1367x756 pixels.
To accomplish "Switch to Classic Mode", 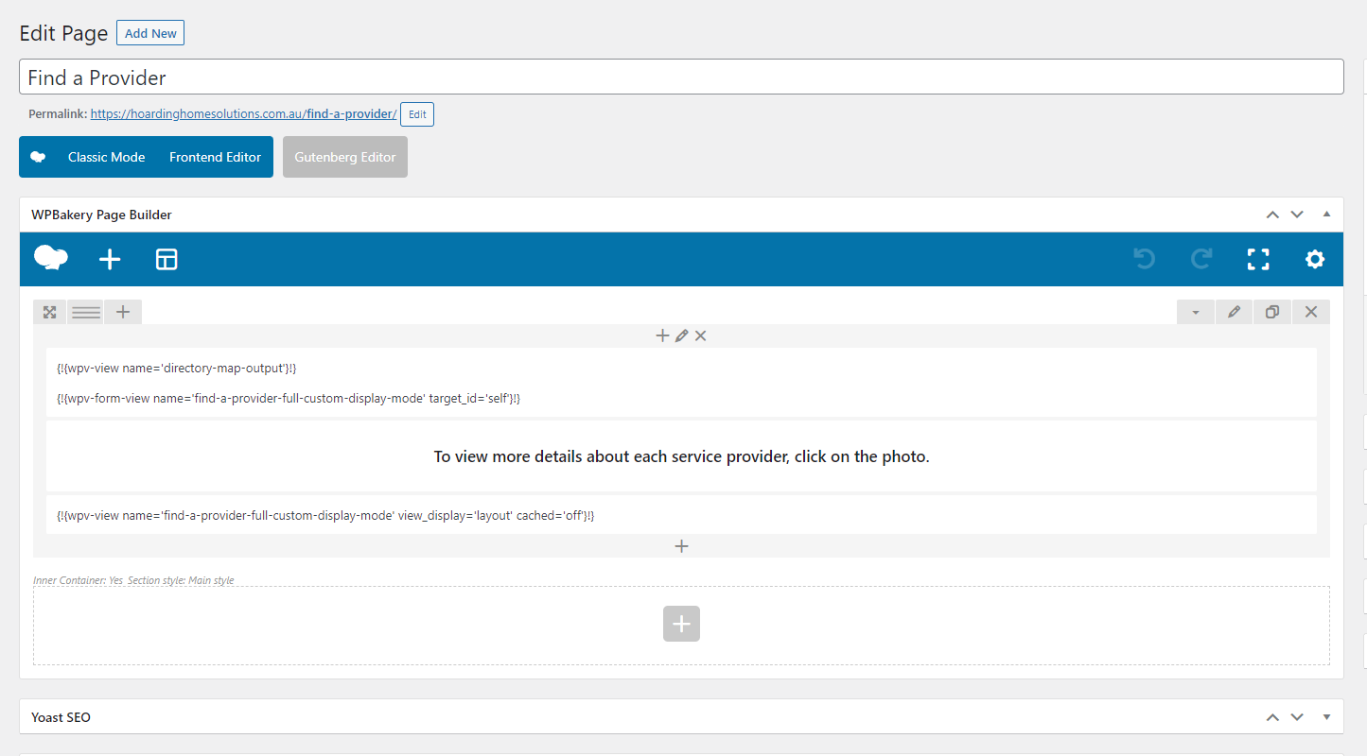I will pos(106,157).
